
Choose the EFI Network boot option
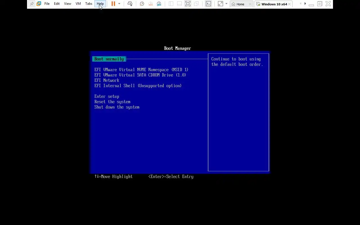107,80
